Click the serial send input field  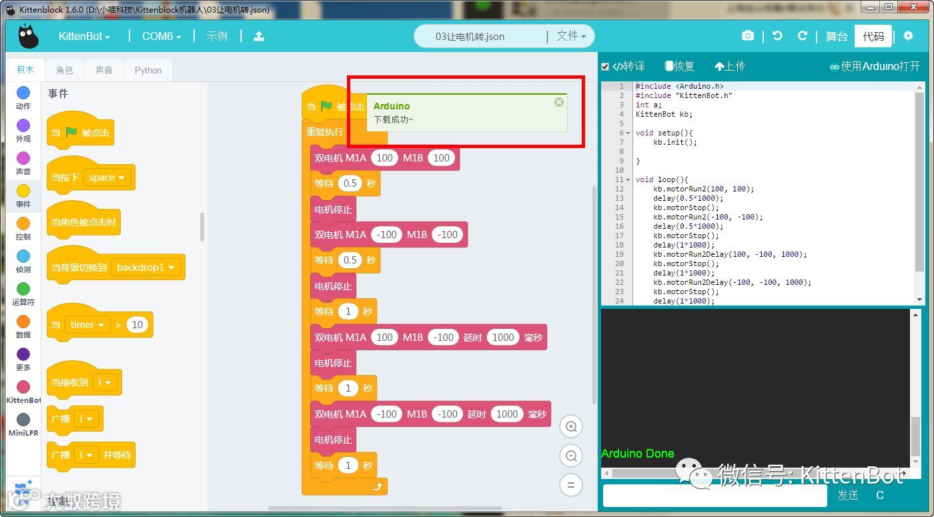coord(715,496)
